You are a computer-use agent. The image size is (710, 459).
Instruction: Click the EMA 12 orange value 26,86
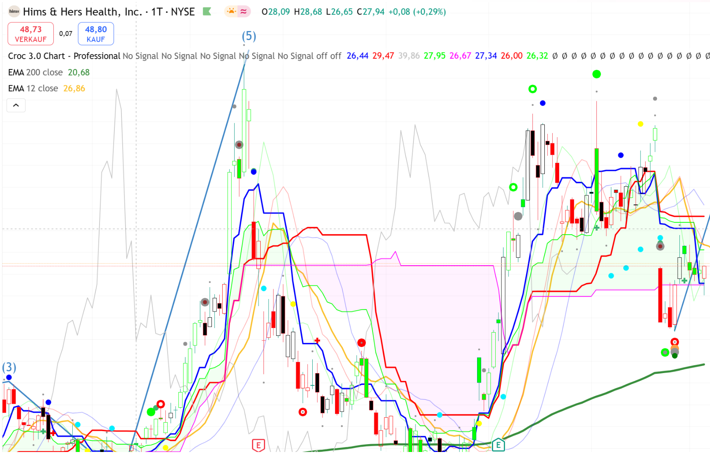pos(74,88)
